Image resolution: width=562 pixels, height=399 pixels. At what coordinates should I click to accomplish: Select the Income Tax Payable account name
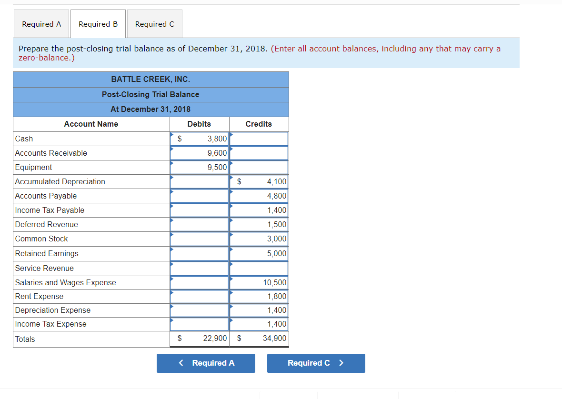[91, 210]
